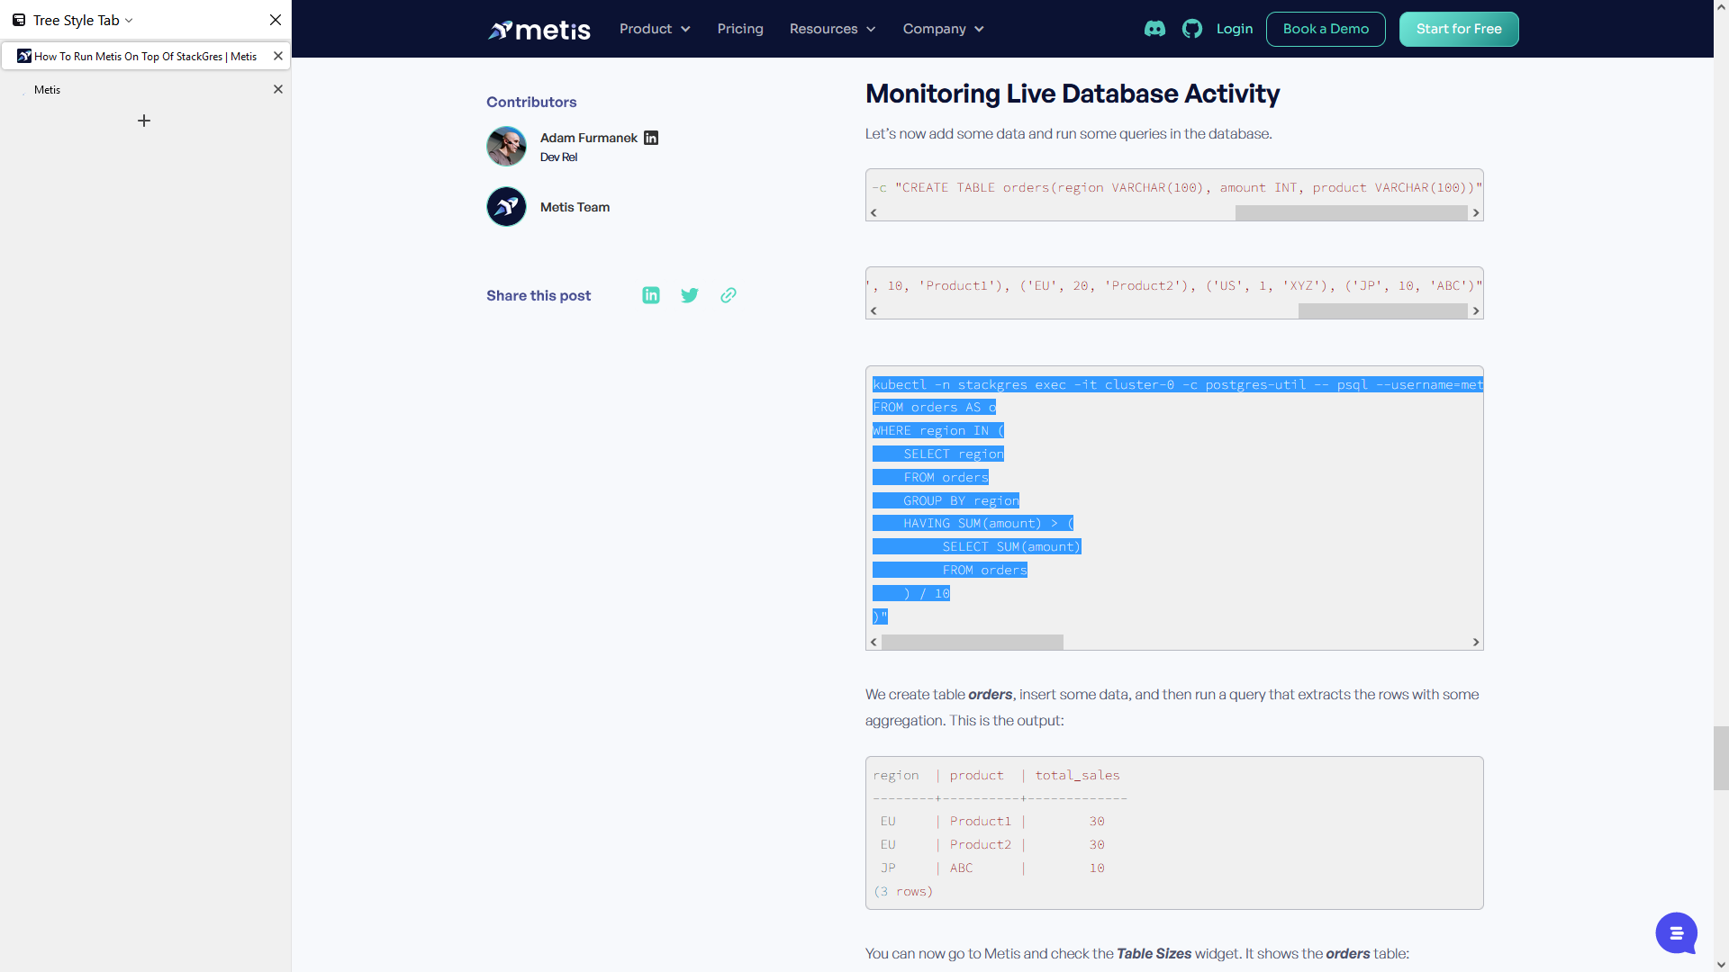Close the Tree Style Tab sidebar

[276, 20]
